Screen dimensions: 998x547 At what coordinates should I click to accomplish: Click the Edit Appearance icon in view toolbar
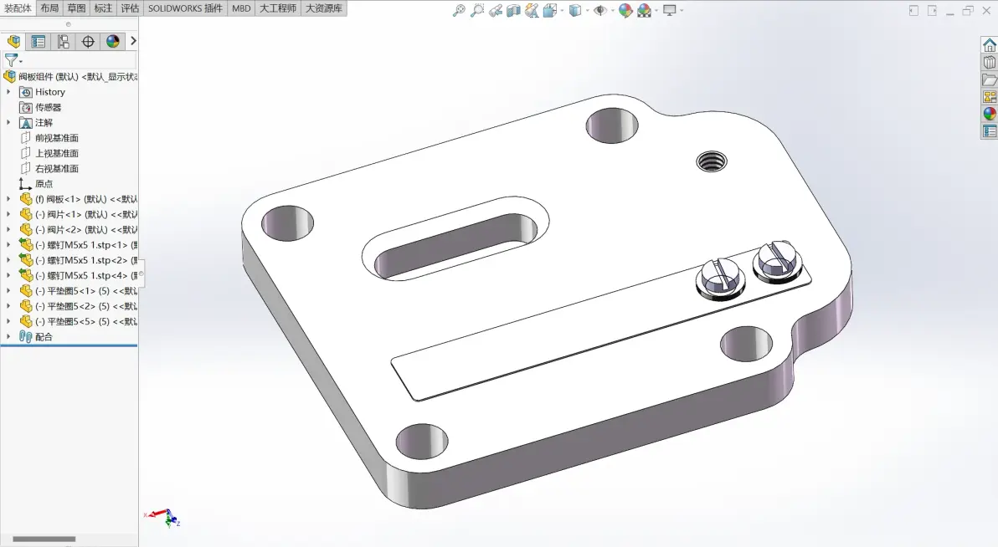[625, 10]
